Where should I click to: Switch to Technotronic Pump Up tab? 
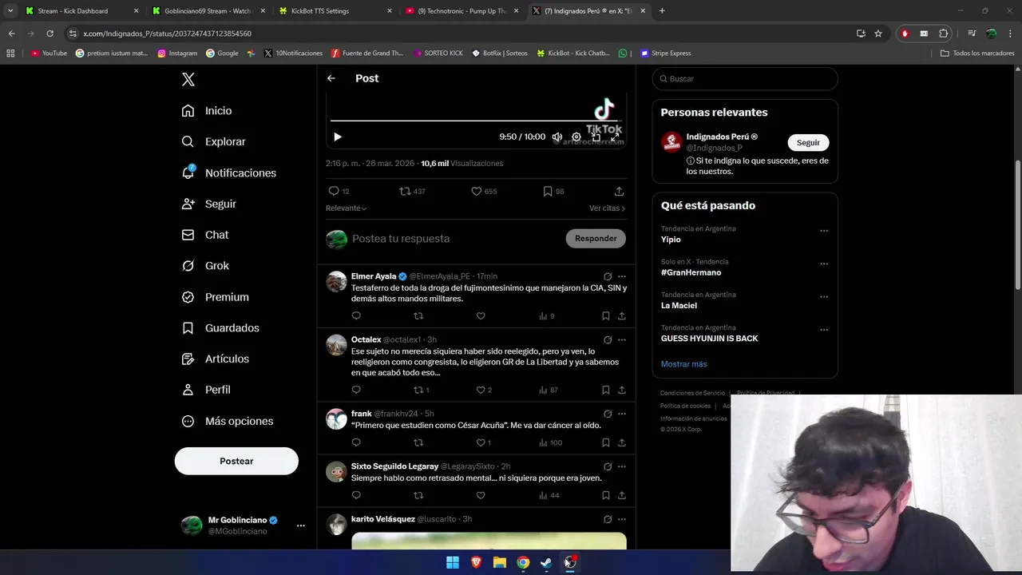point(462,11)
